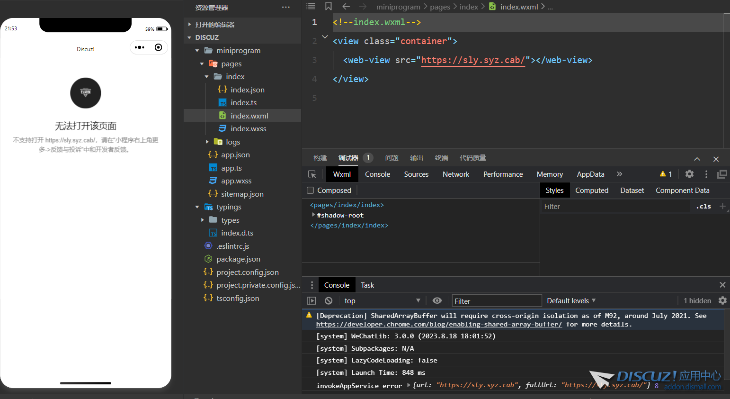Viewport: 730px width, 399px height.
Task: Click bookmark icon in editor toolbar
Action: coord(329,7)
